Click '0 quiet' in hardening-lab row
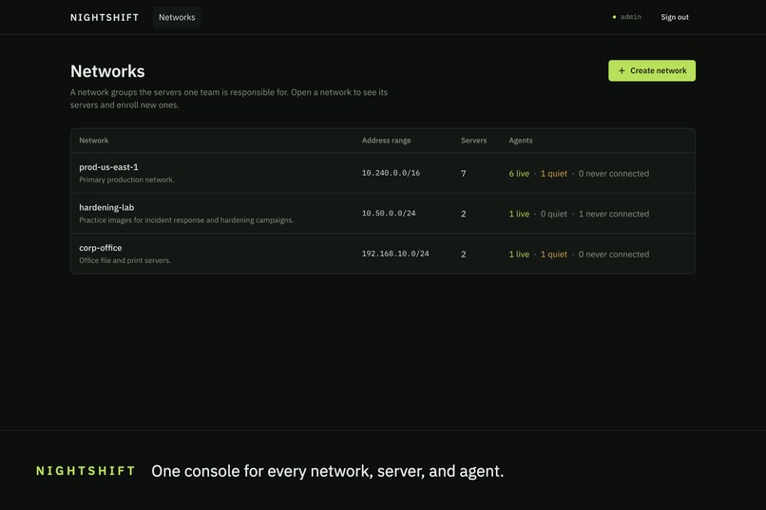The image size is (766, 510). click(x=553, y=214)
